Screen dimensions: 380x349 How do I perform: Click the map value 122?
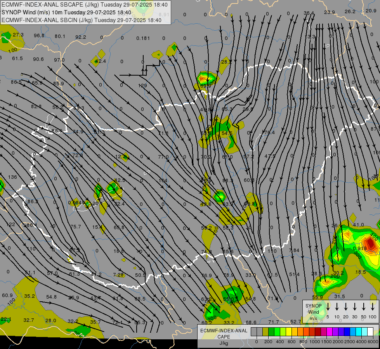[10, 225]
